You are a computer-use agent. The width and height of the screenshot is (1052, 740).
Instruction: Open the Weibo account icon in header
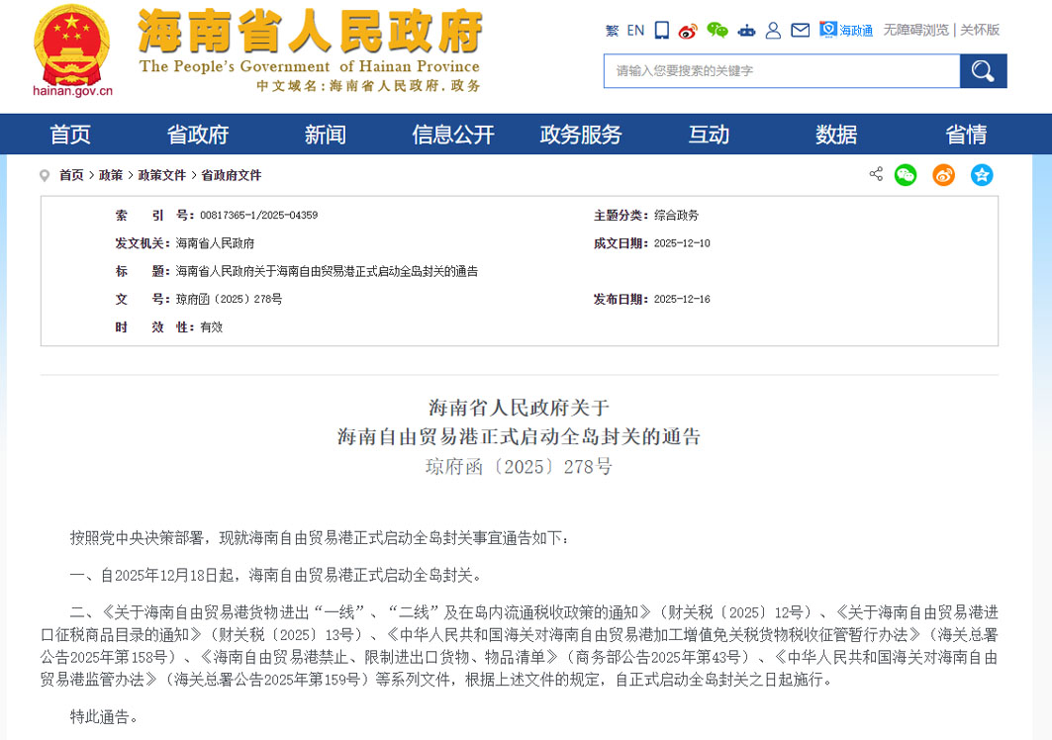pos(689,30)
